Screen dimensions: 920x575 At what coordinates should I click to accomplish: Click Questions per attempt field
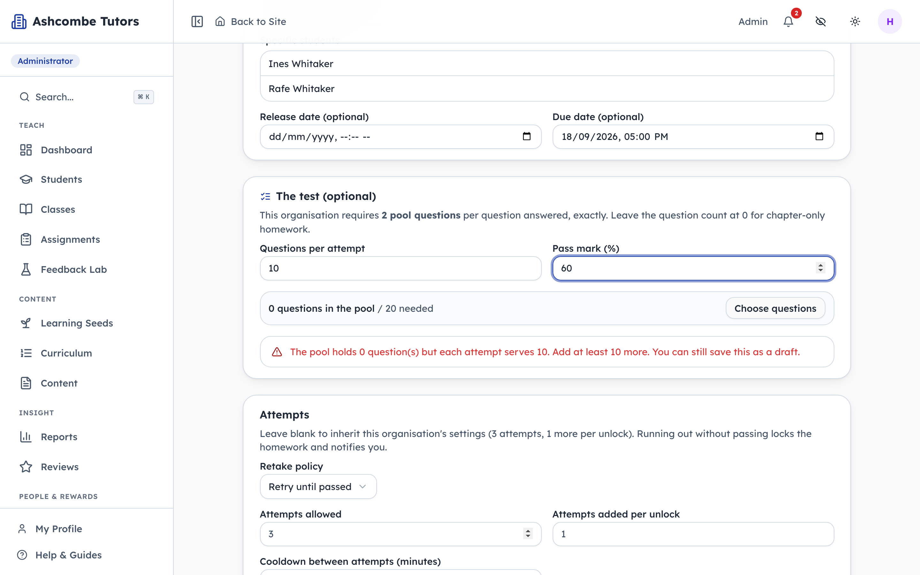tap(400, 268)
